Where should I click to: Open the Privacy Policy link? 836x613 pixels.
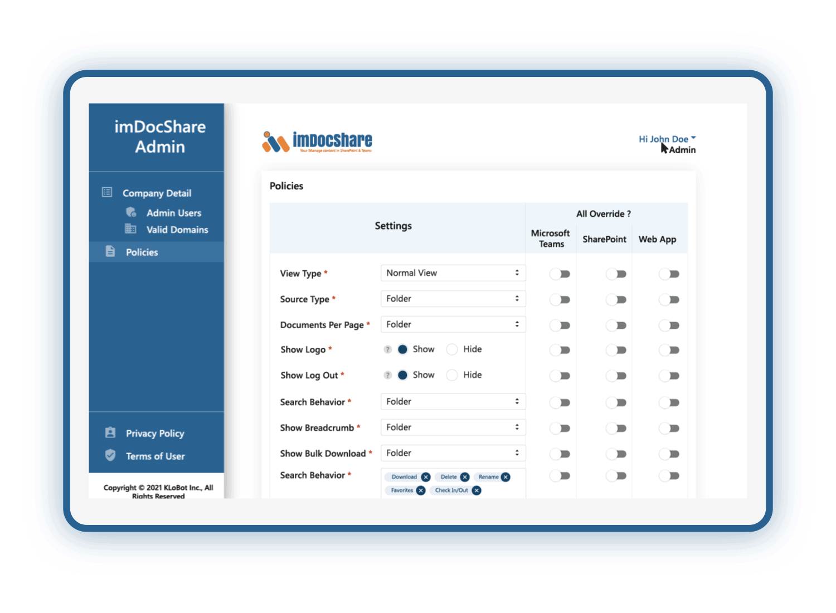[x=155, y=434]
